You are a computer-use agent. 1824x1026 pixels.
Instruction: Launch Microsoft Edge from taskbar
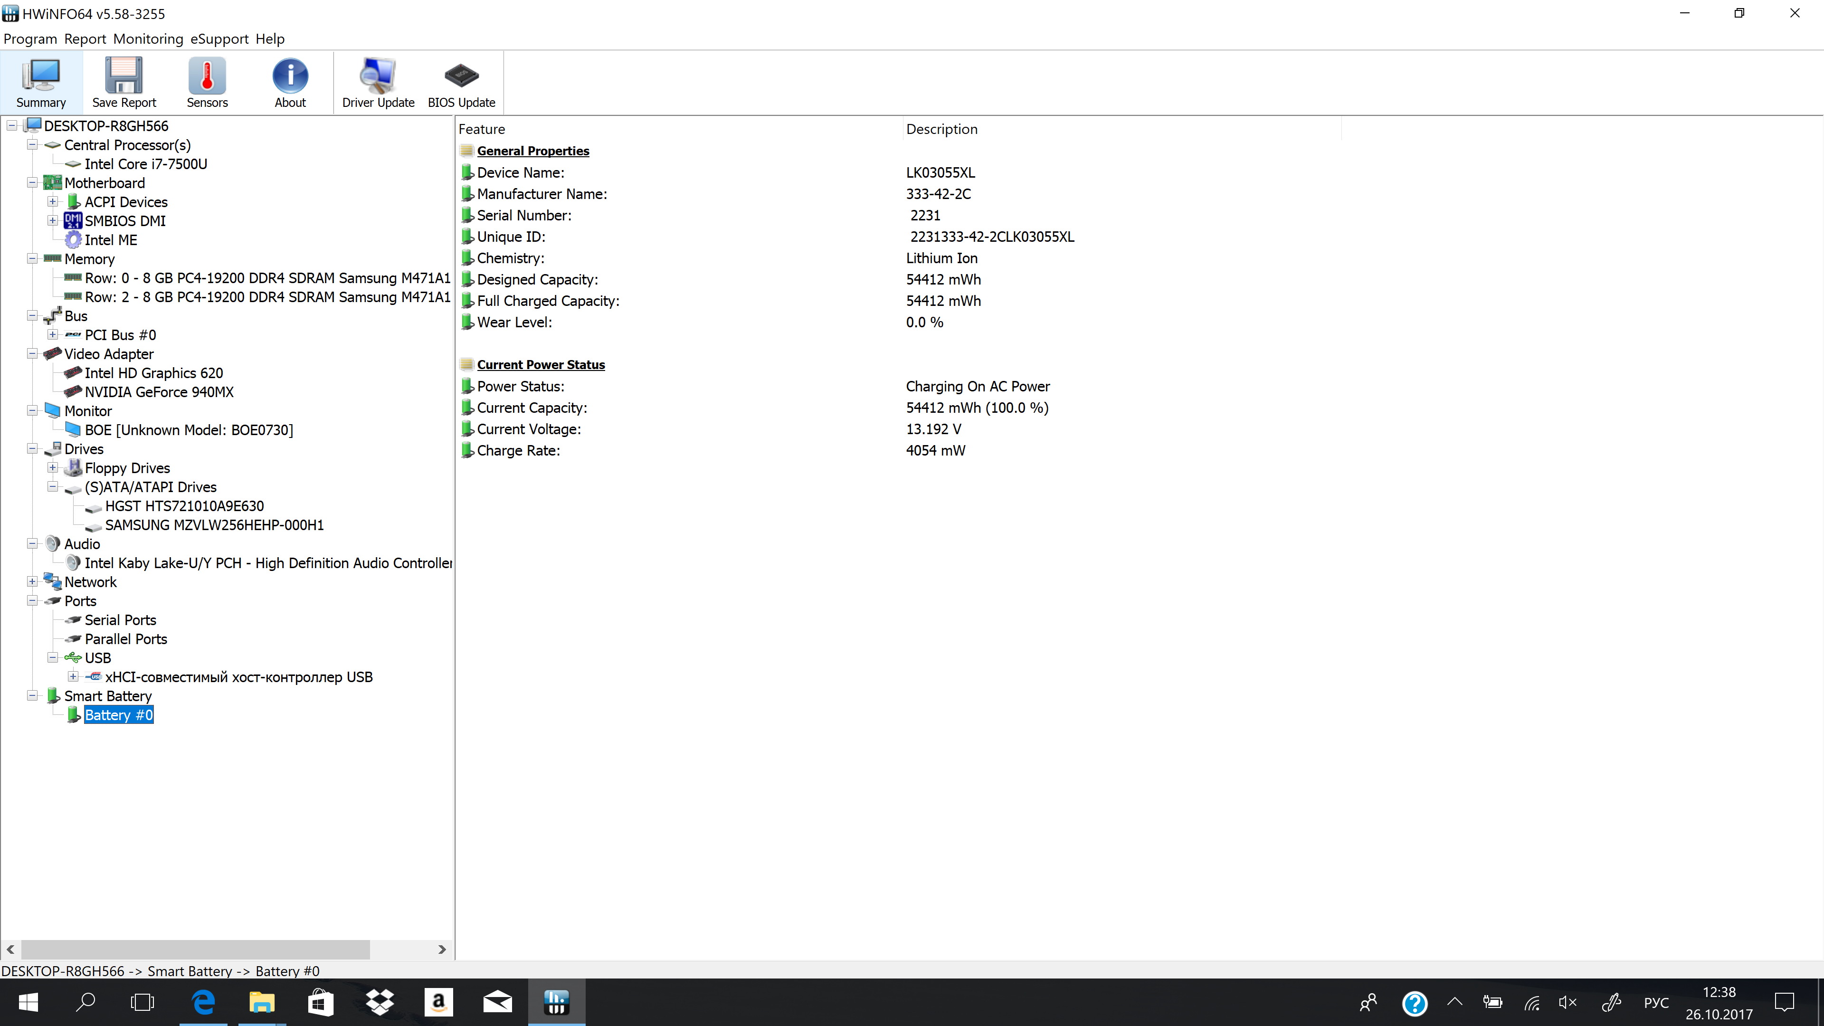click(x=203, y=1002)
